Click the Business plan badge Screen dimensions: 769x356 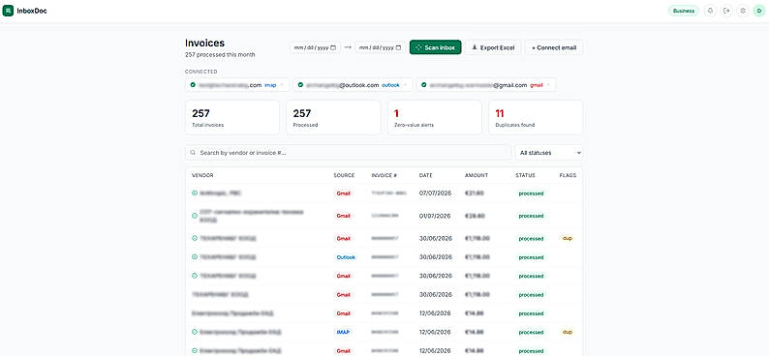pos(683,11)
